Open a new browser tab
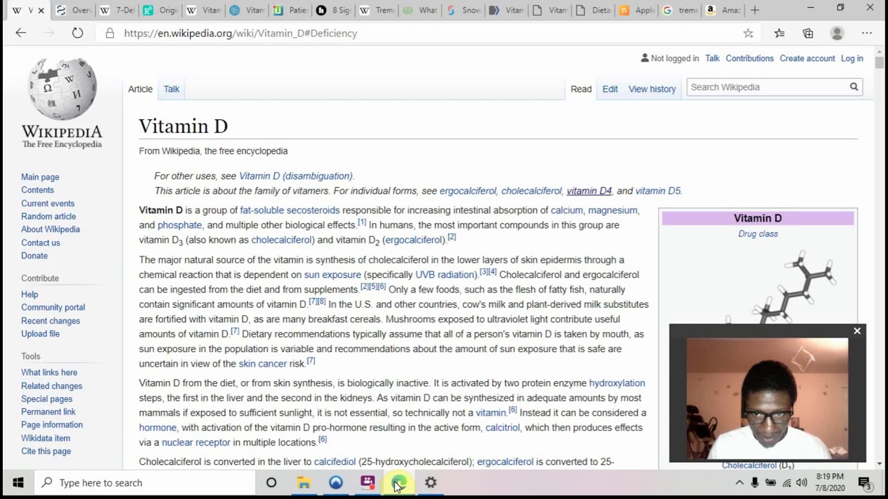 [x=755, y=10]
